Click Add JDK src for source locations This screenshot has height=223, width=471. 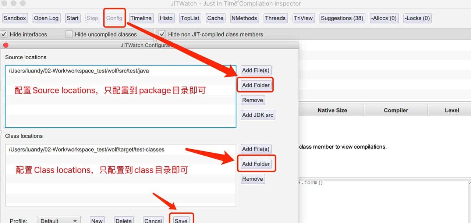pos(258,115)
